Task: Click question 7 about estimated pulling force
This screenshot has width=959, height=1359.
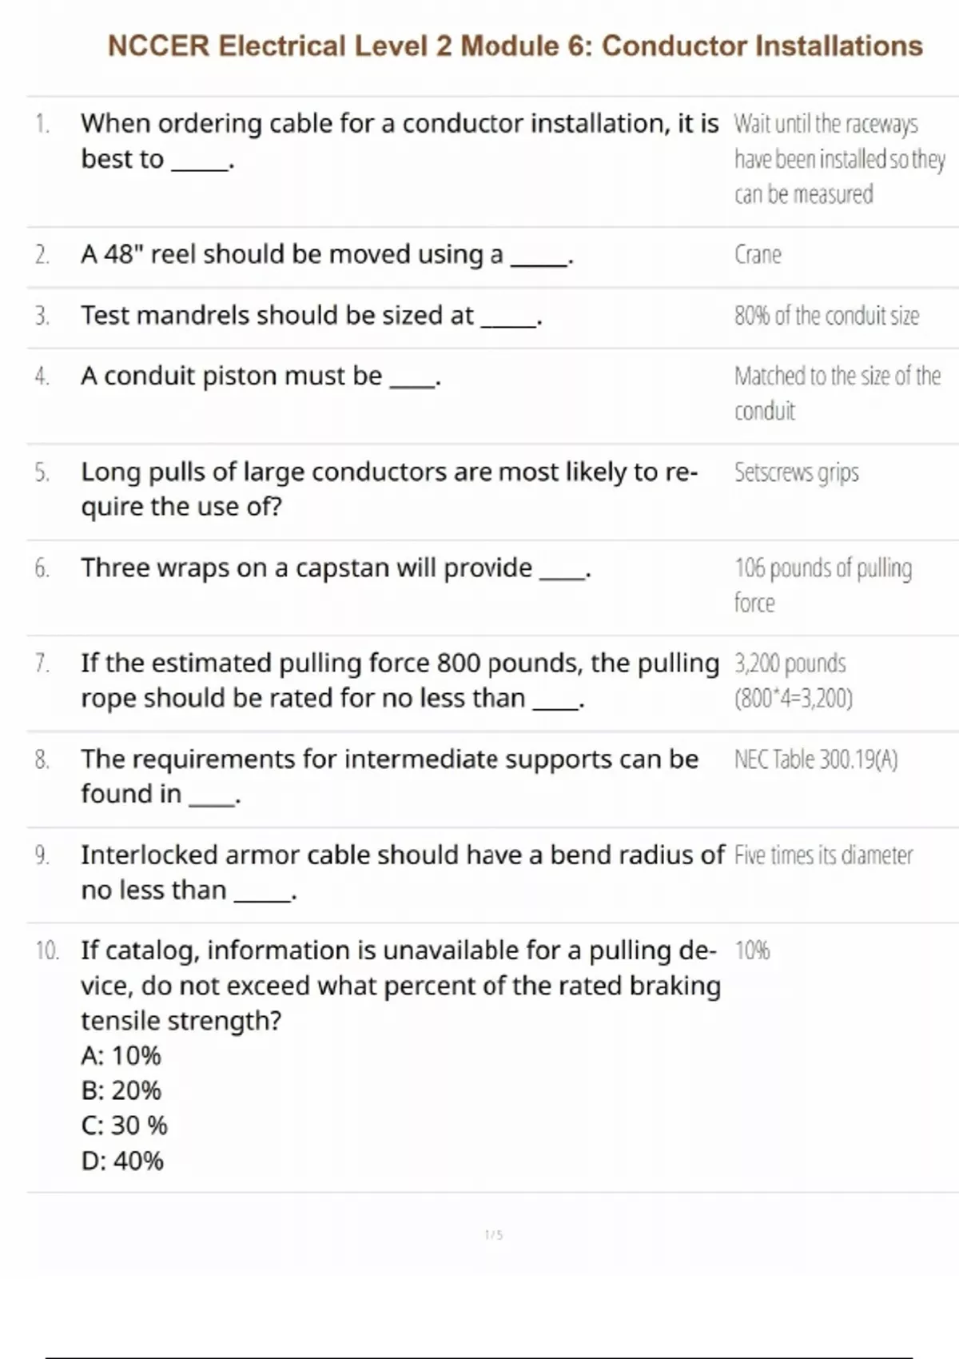Action: pos(400,680)
